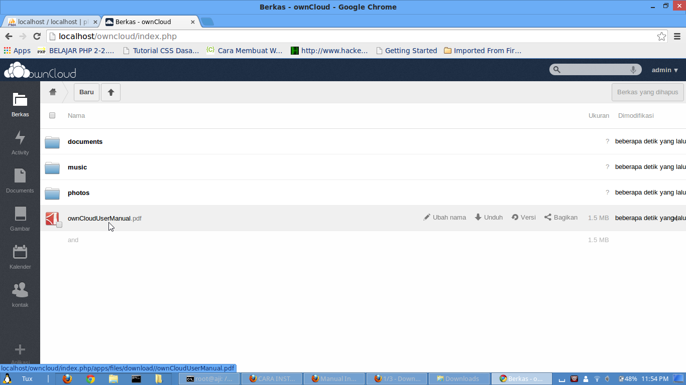Open ownCloudUserManual.pdf file name

point(104,219)
